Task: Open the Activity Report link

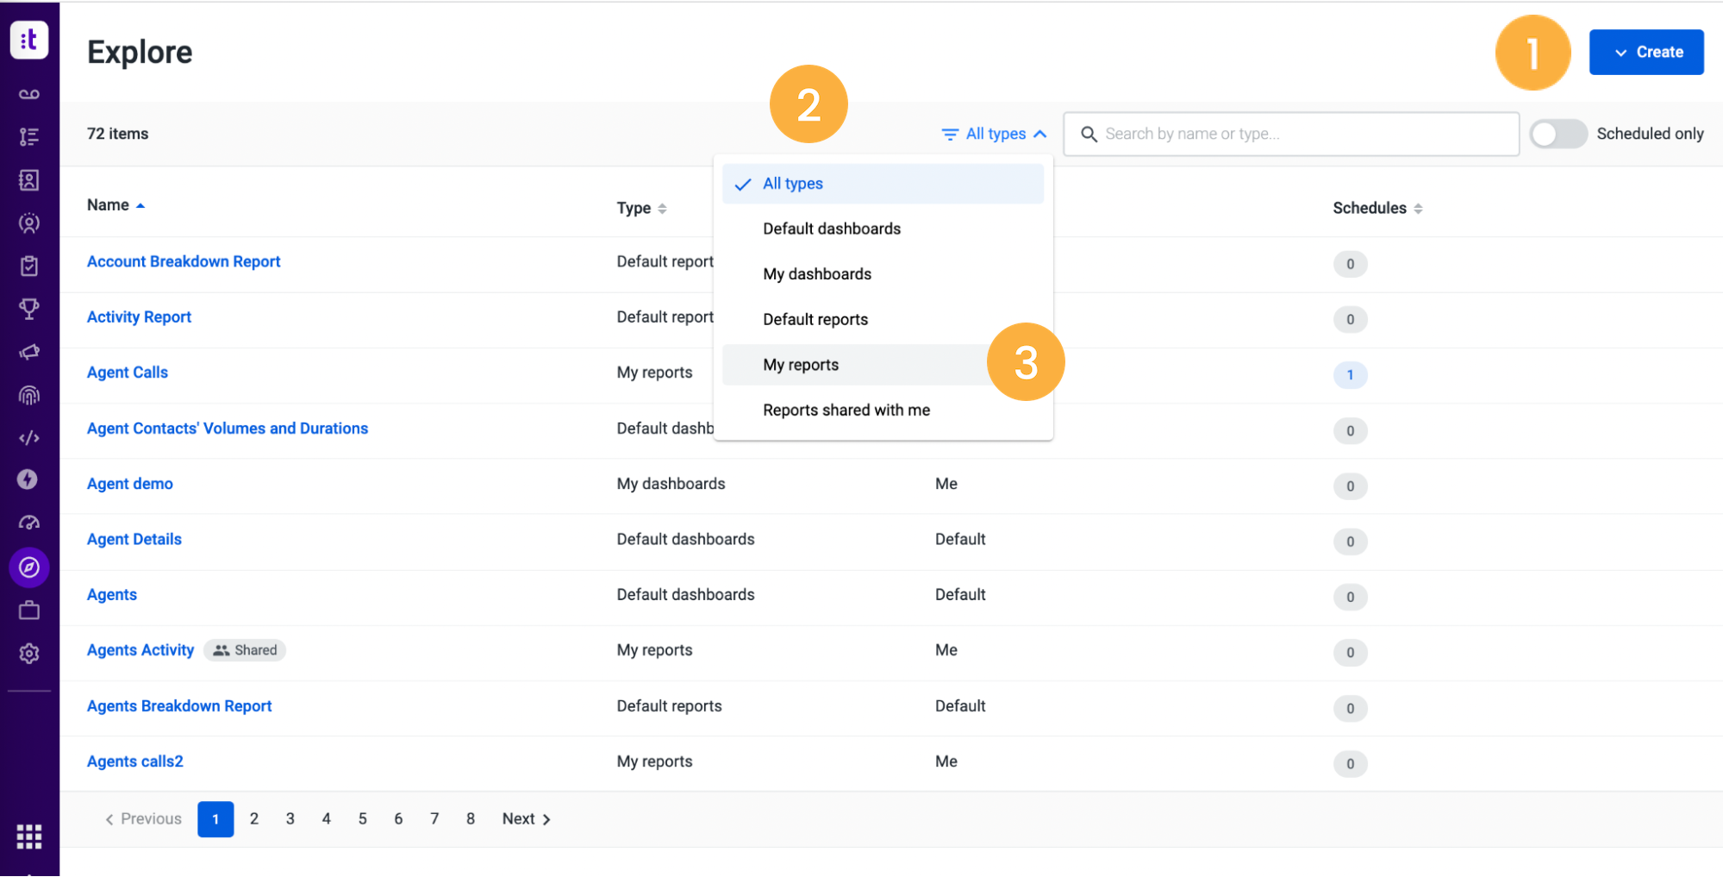Action: pos(139,317)
